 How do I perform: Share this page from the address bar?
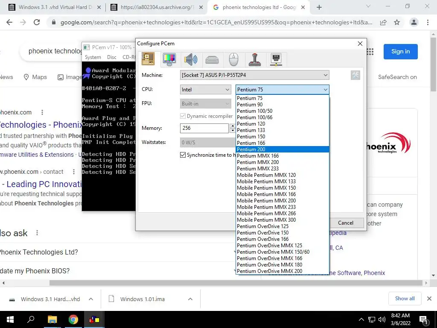pyautogui.click(x=384, y=22)
